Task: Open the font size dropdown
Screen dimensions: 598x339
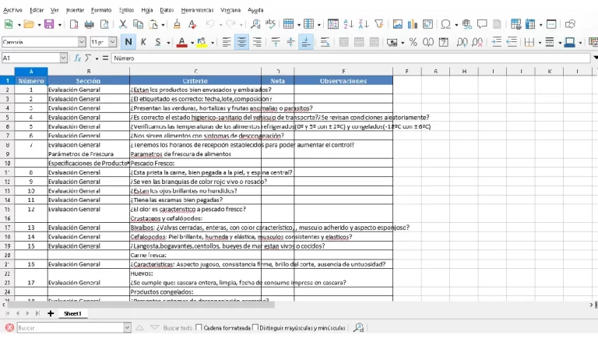Action: [112, 42]
